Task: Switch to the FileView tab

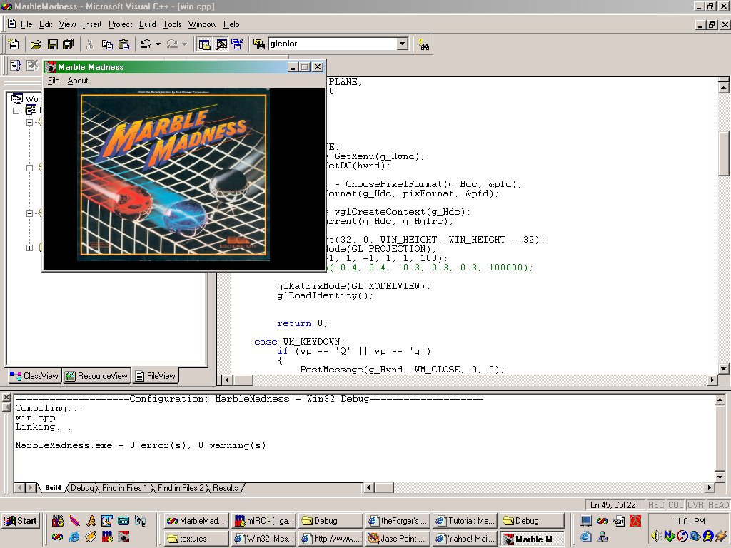Action: click(x=155, y=376)
